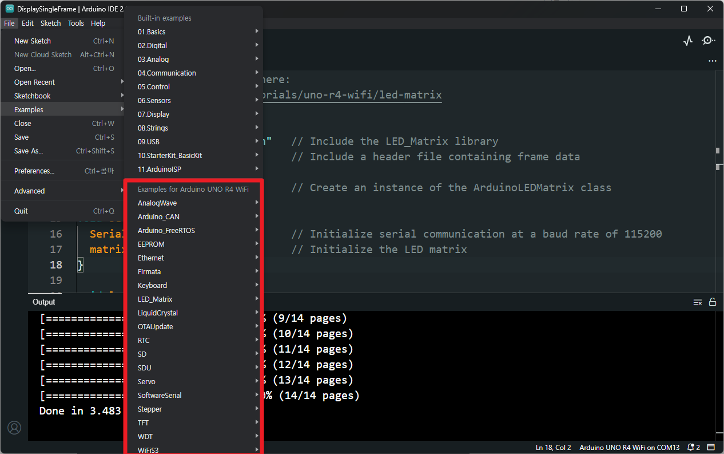Open the File menu
Screen dimensions: 724x454
[x=9, y=23]
